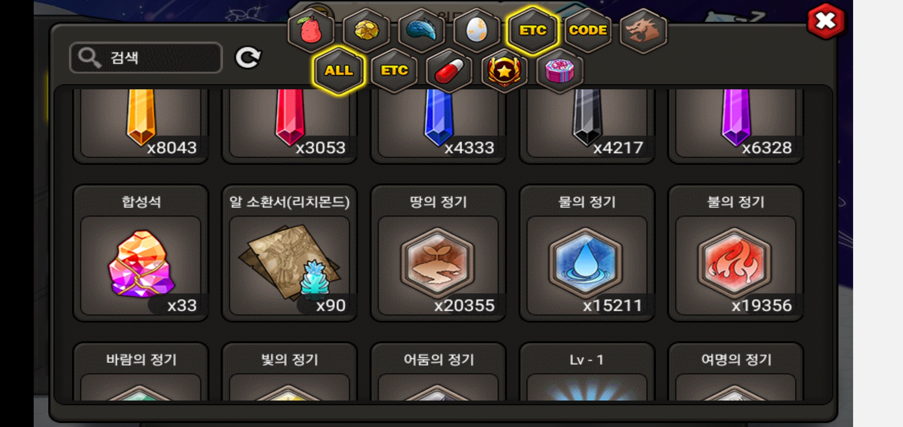Screen dimensions: 903x427
Task: Open the dragon head category icon
Action: [x=643, y=30]
